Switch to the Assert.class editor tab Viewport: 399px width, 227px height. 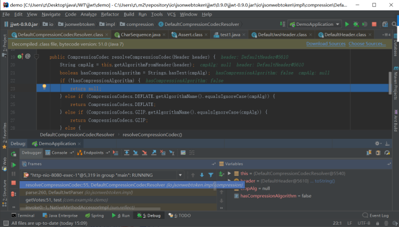[x=190, y=35]
